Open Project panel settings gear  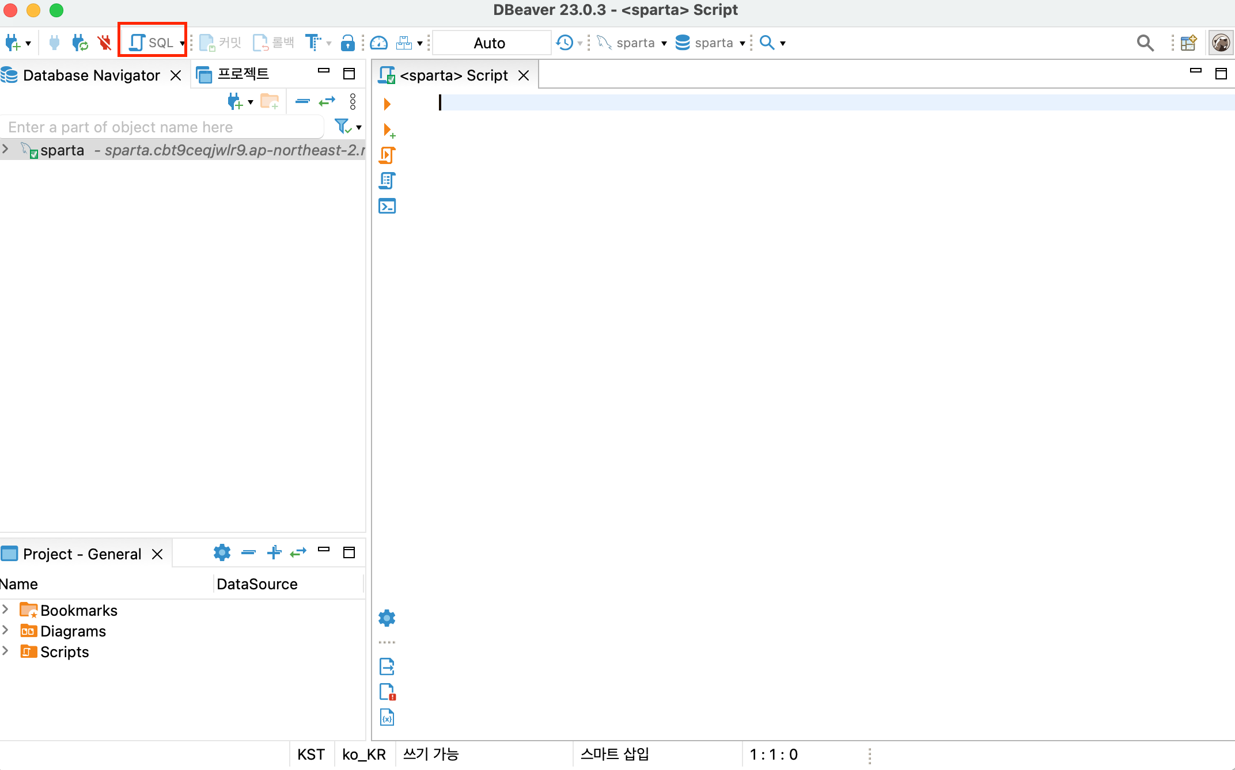point(222,552)
